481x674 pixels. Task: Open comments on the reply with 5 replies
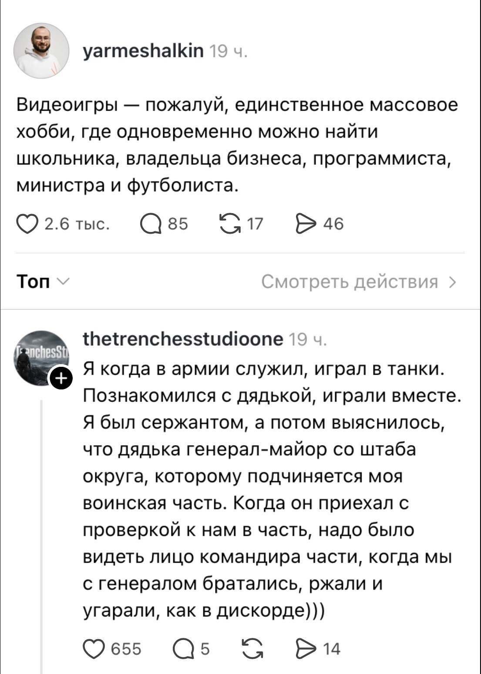pos(183,649)
